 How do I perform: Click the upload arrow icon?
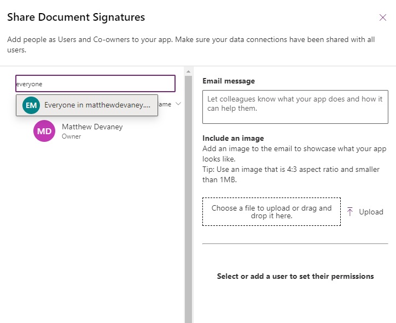pos(350,212)
